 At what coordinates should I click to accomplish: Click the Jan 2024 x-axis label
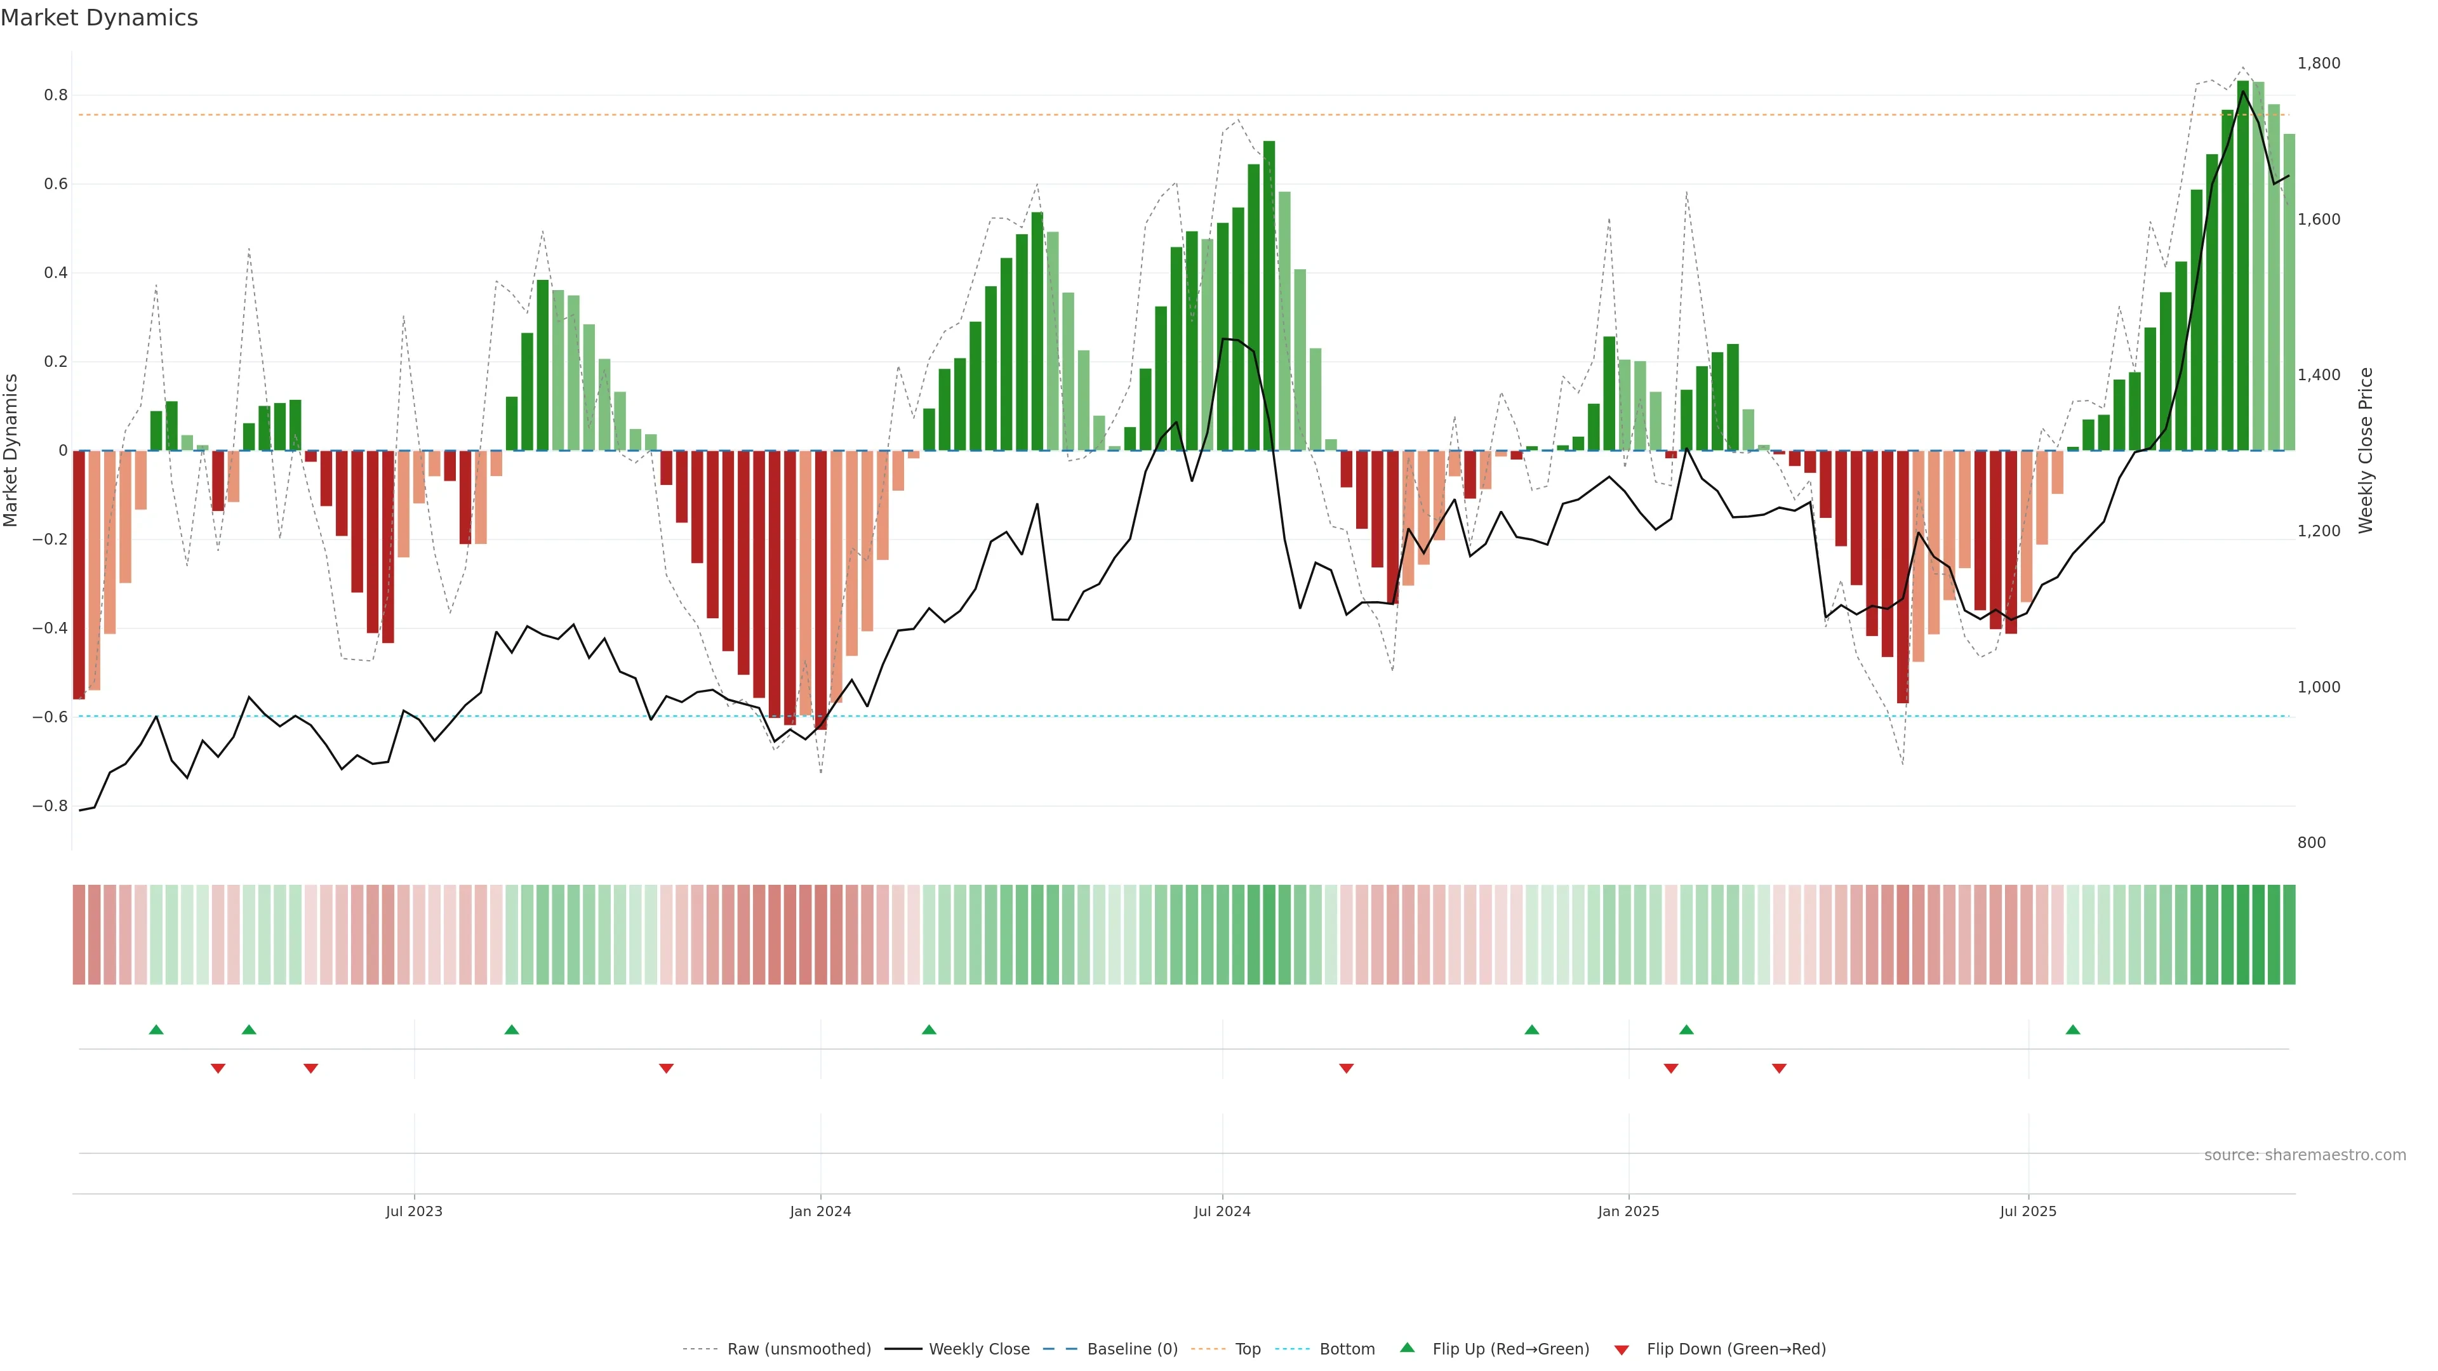[820, 1211]
